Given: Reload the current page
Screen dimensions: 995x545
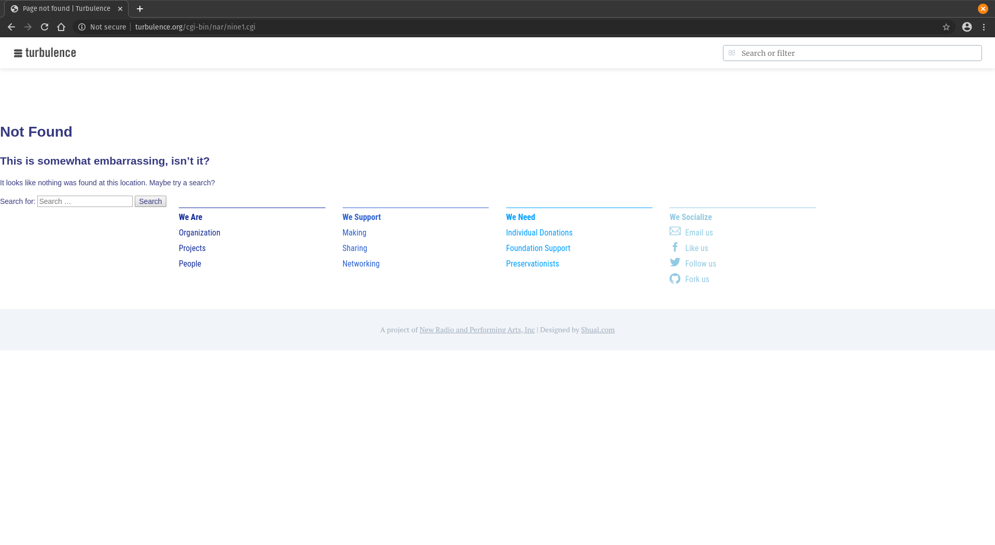Looking at the screenshot, I should (x=45, y=27).
